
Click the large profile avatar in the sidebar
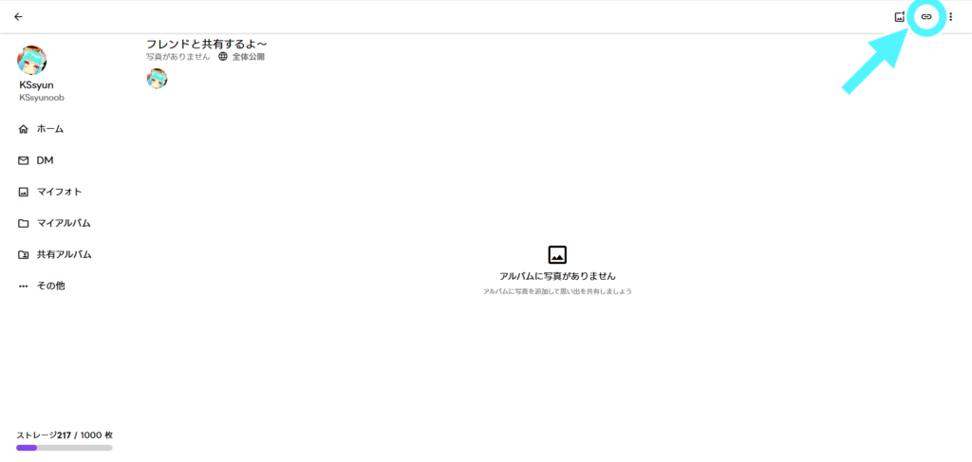coord(32,61)
